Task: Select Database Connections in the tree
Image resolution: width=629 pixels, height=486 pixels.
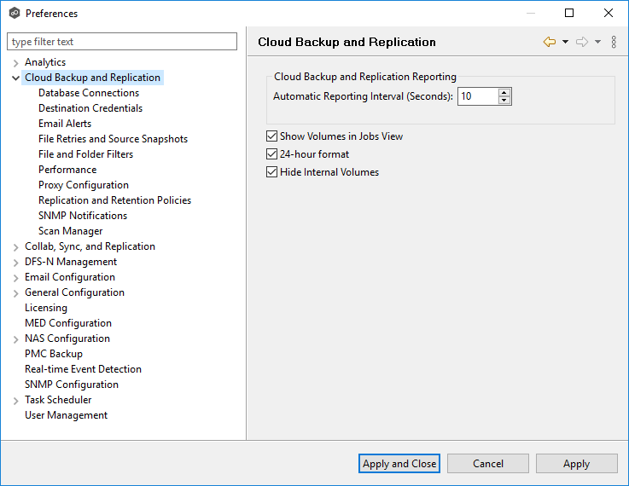Action: click(x=89, y=93)
